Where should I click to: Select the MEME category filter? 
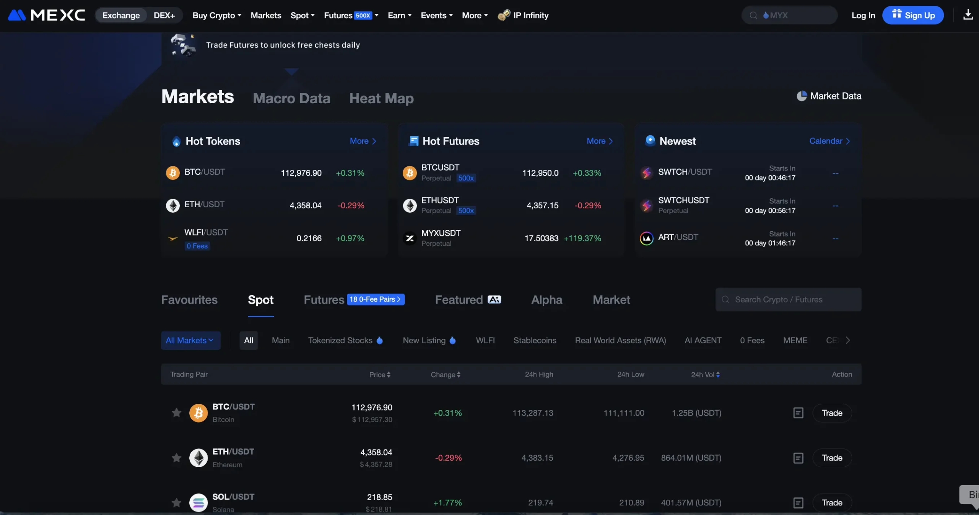[x=795, y=340]
